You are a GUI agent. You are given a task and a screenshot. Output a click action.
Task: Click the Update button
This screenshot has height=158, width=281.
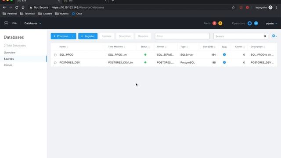coord(107,36)
